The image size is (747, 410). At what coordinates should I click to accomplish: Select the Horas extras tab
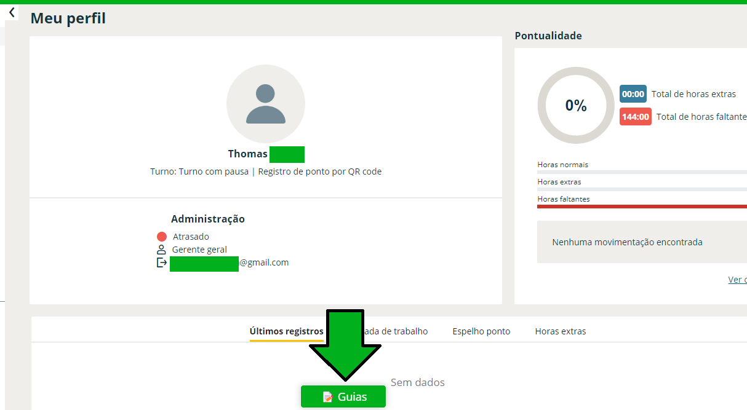pyautogui.click(x=560, y=331)
